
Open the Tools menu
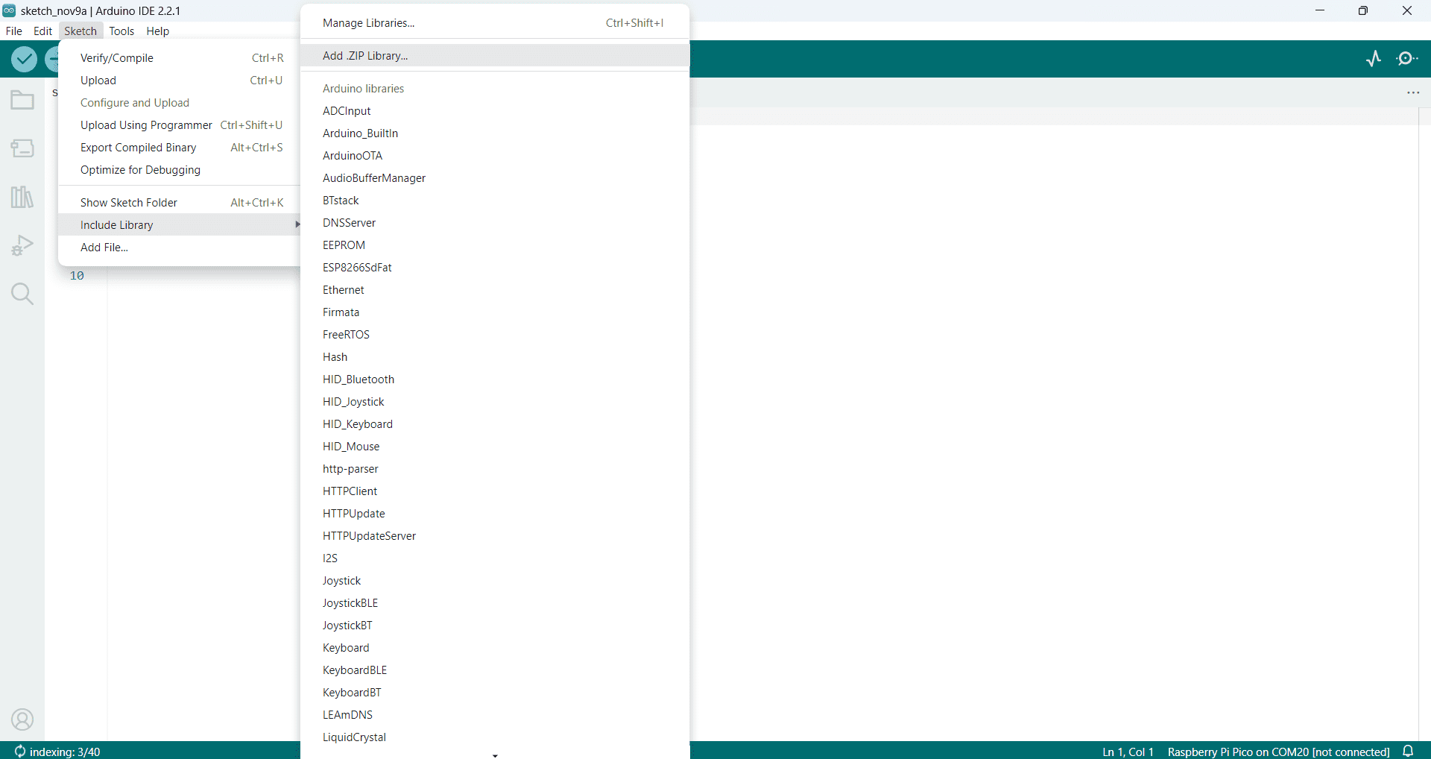[121, 31]
